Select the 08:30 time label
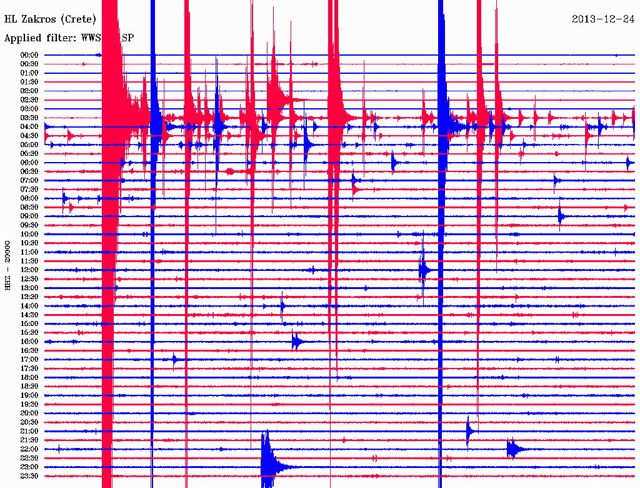 point(29,208)
